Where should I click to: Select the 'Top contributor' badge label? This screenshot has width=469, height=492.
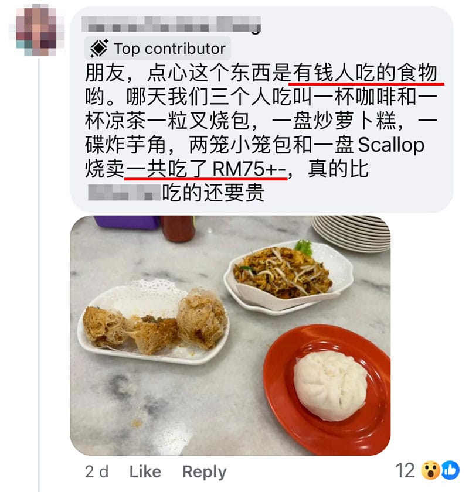(169, 49)
